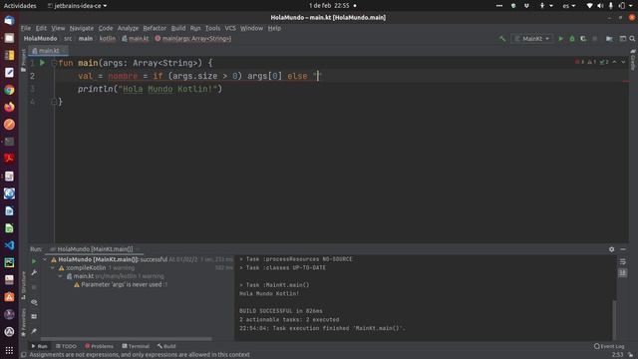Click the HolaMundo breadcrumb
The width and height of the screenshot is (638, 359).
40,39
